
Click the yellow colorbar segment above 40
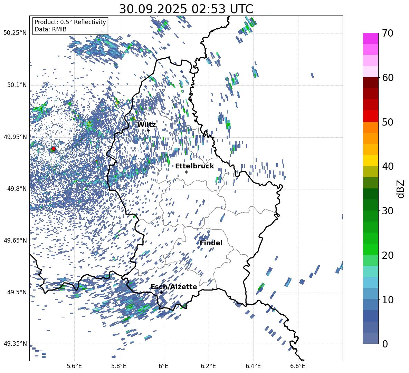tap(371, 160)
